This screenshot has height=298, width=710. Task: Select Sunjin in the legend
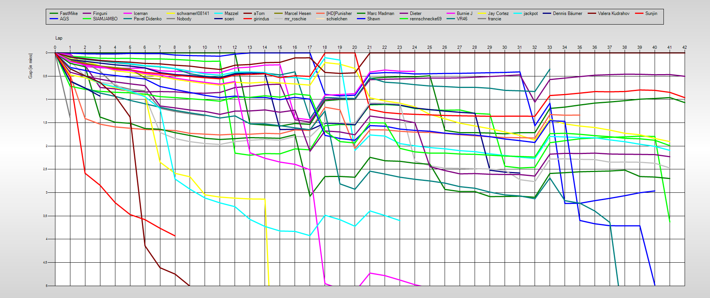point(651,13)
